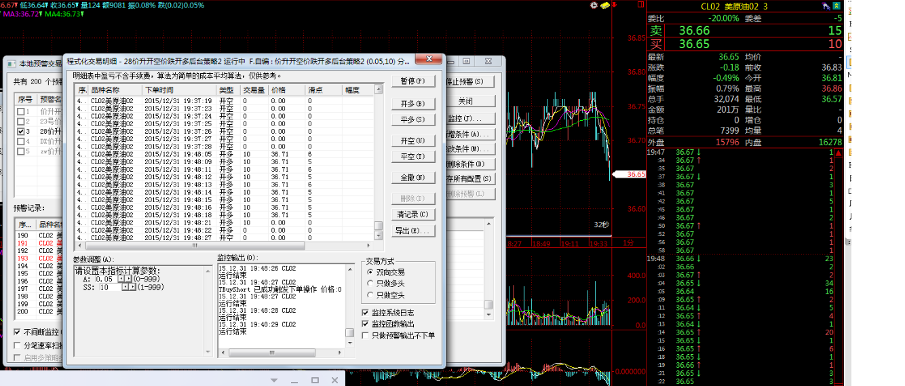Select 只做多头 trading mode radio button

pos(370,284)
